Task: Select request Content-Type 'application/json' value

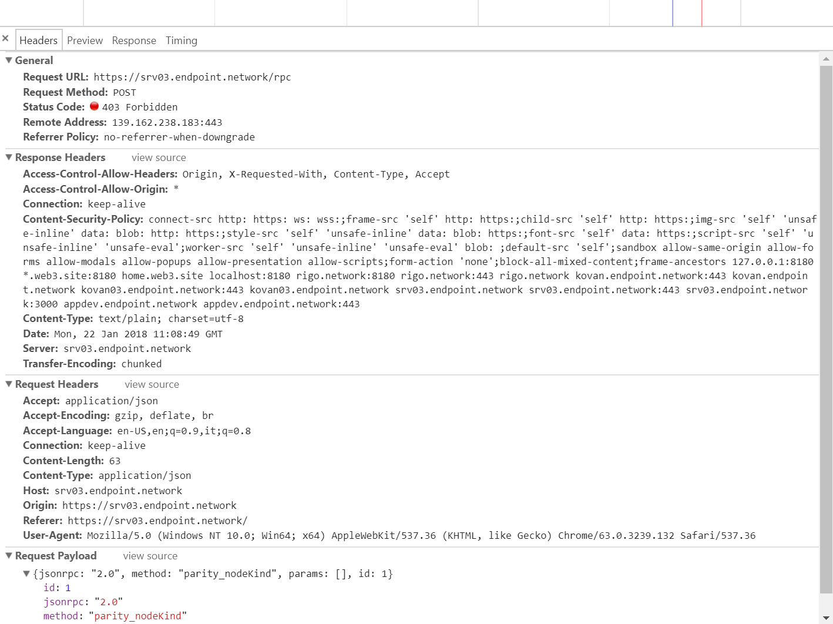Action: [145, 475]
